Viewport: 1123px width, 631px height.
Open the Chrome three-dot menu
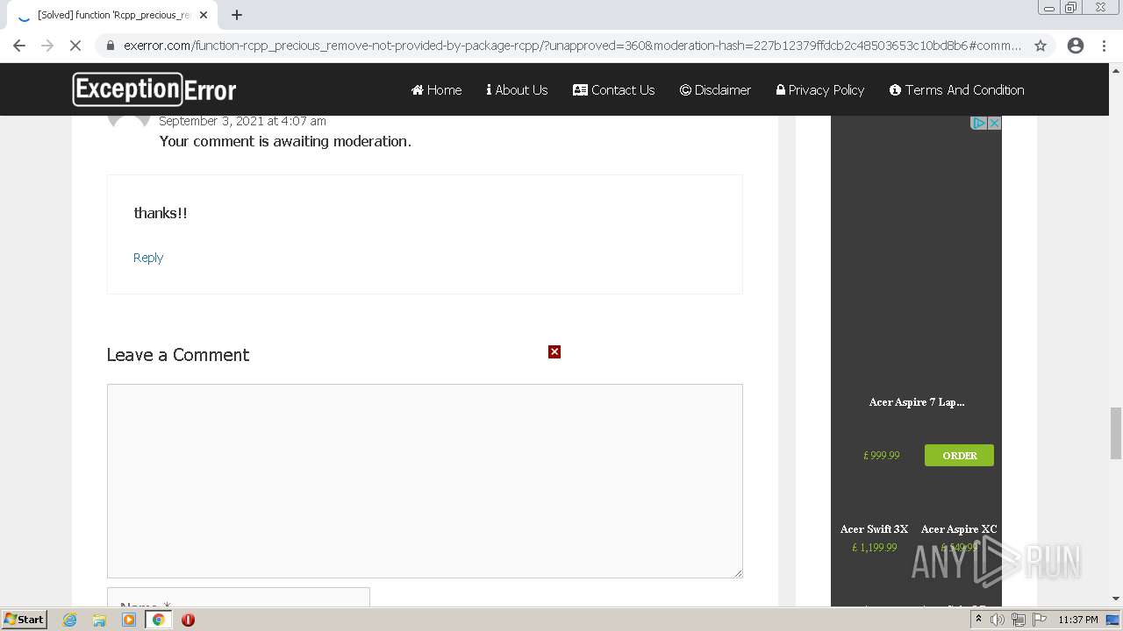[1104, 46]
